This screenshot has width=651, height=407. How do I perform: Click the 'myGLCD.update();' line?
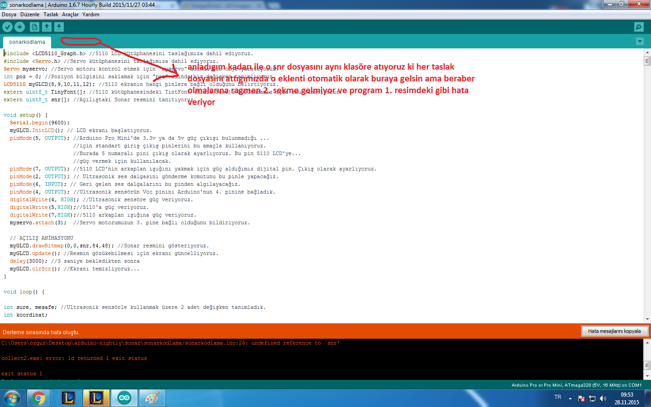coord(114,253)
